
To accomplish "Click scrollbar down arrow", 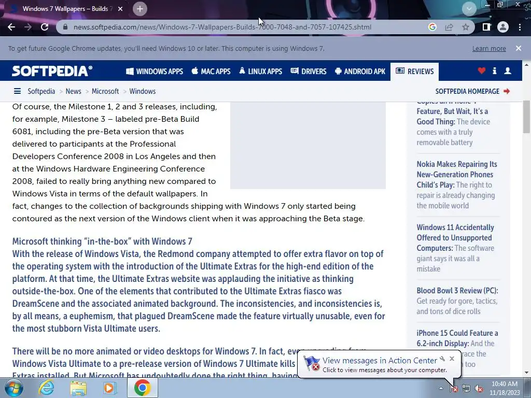I will click(x=526, y=373).
